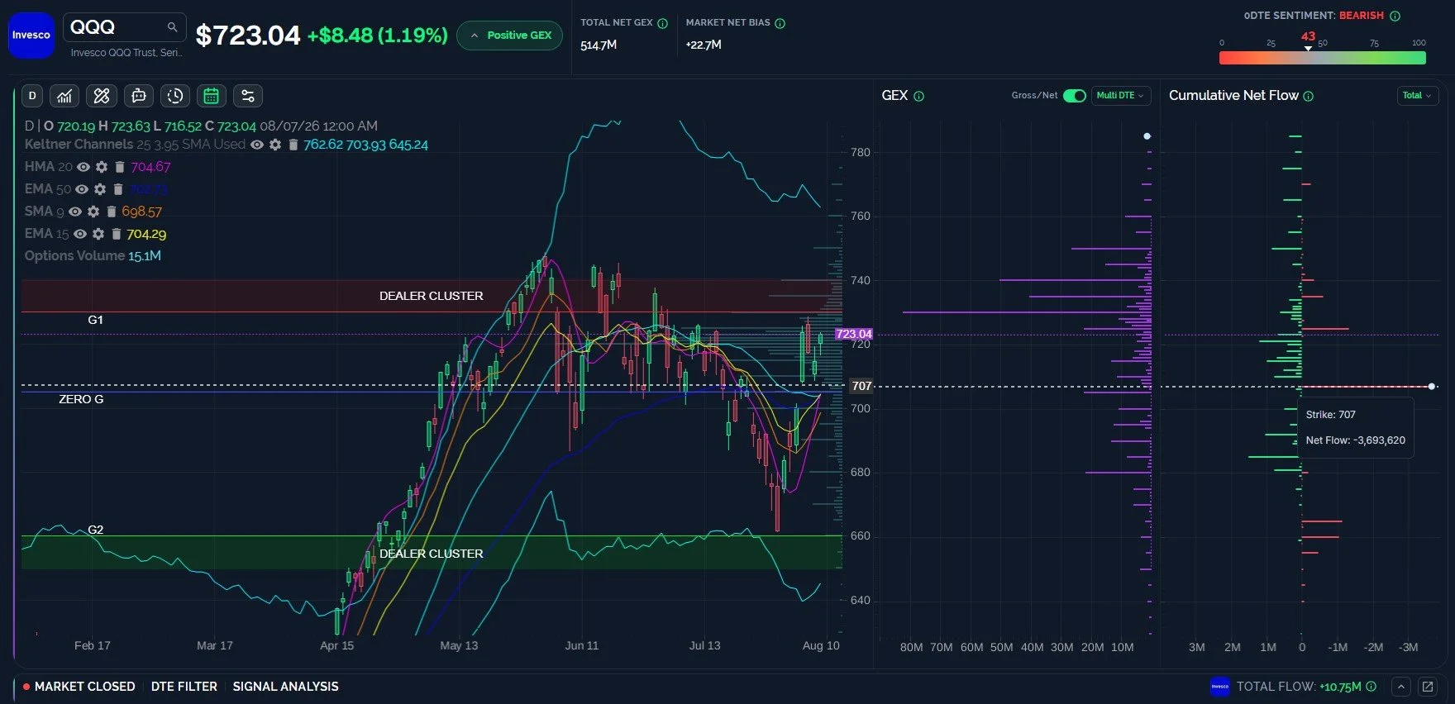Click the small Invesco logo beside Total Flow
The image size is (1455, 704).
1219,687
